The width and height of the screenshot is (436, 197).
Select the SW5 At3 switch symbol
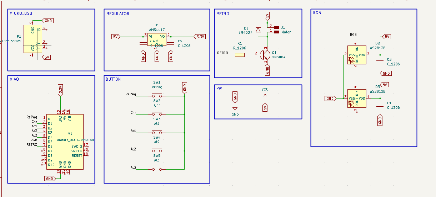click(157, 168)
